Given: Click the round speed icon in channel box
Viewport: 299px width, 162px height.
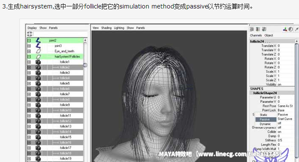Looking at the screenshot, I should pos(291,29).
